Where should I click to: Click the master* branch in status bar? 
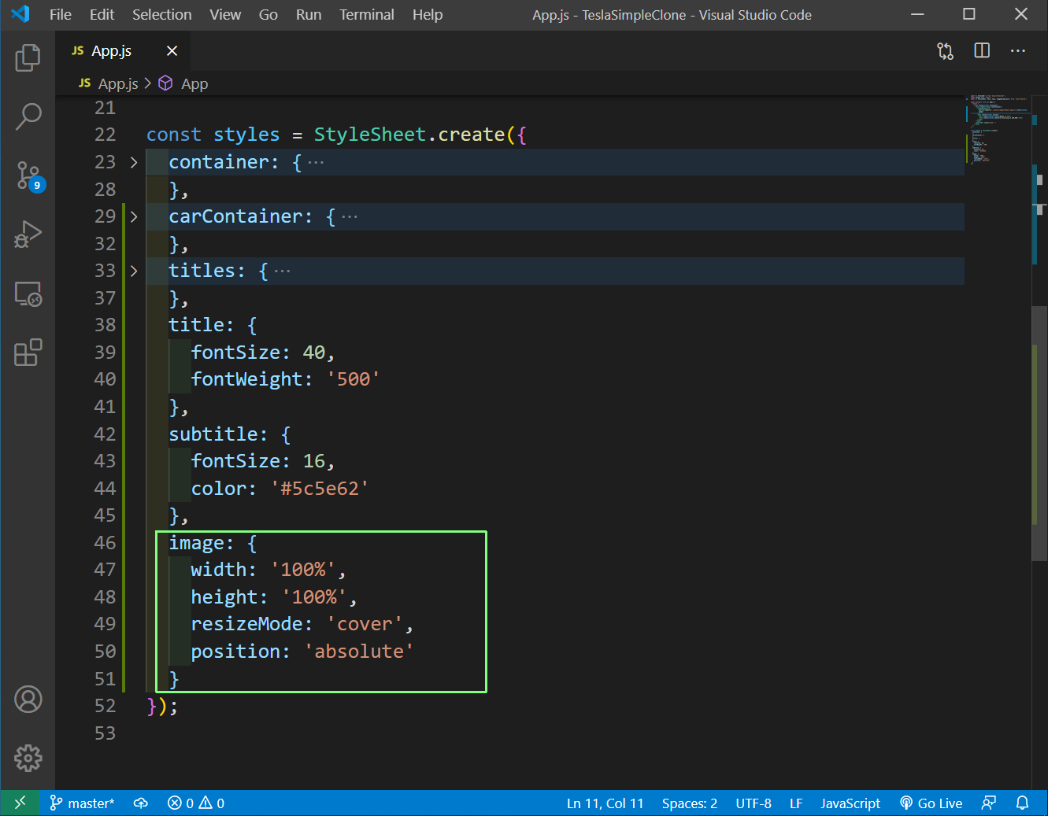pos(82,803)
